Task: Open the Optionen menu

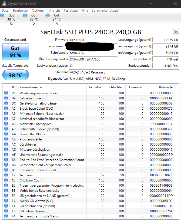Action: (x=39, y=11)
